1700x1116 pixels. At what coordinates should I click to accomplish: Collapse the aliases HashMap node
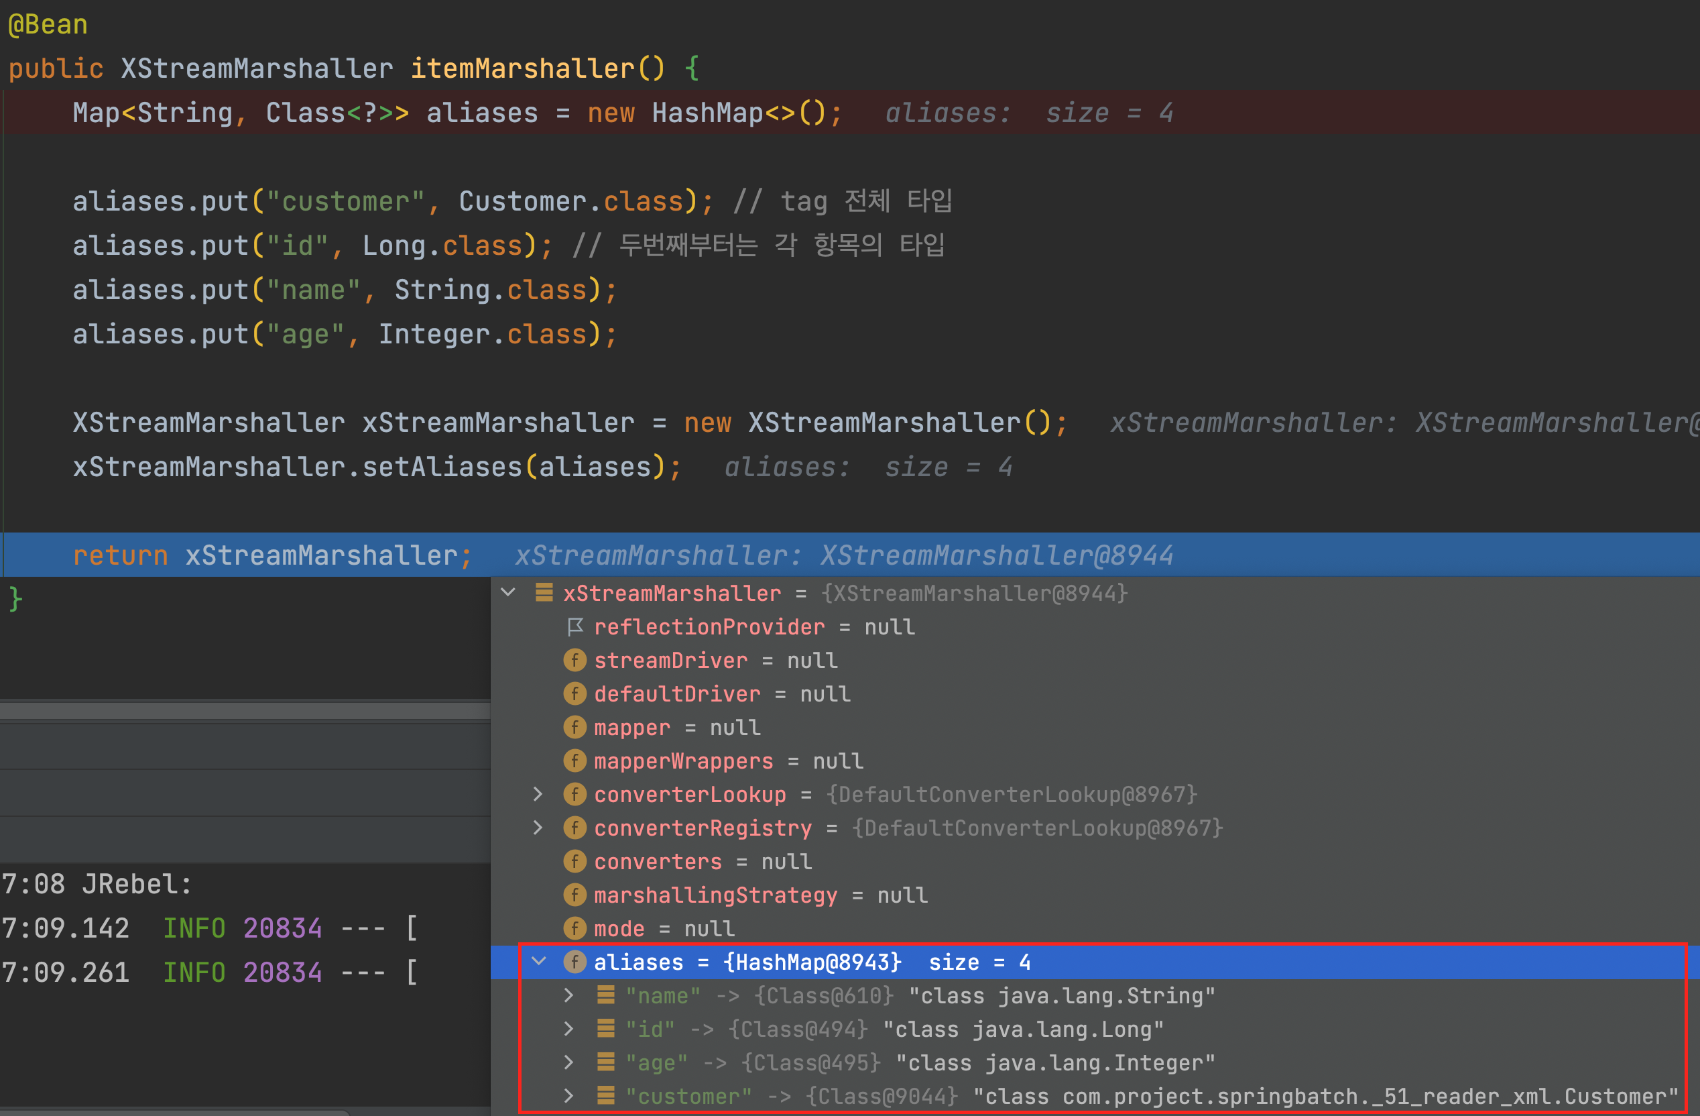[539, 962]
